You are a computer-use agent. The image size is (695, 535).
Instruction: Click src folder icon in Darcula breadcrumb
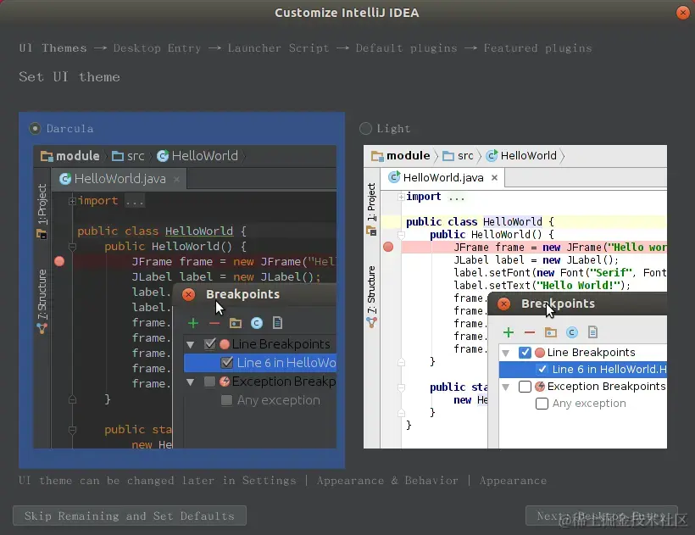[118, 156]
